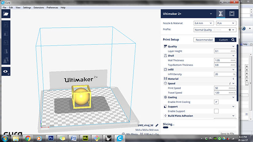Click the Top/Bottom Thickness input field
Viewport: 253px width, 142px height.
(225, 65)
